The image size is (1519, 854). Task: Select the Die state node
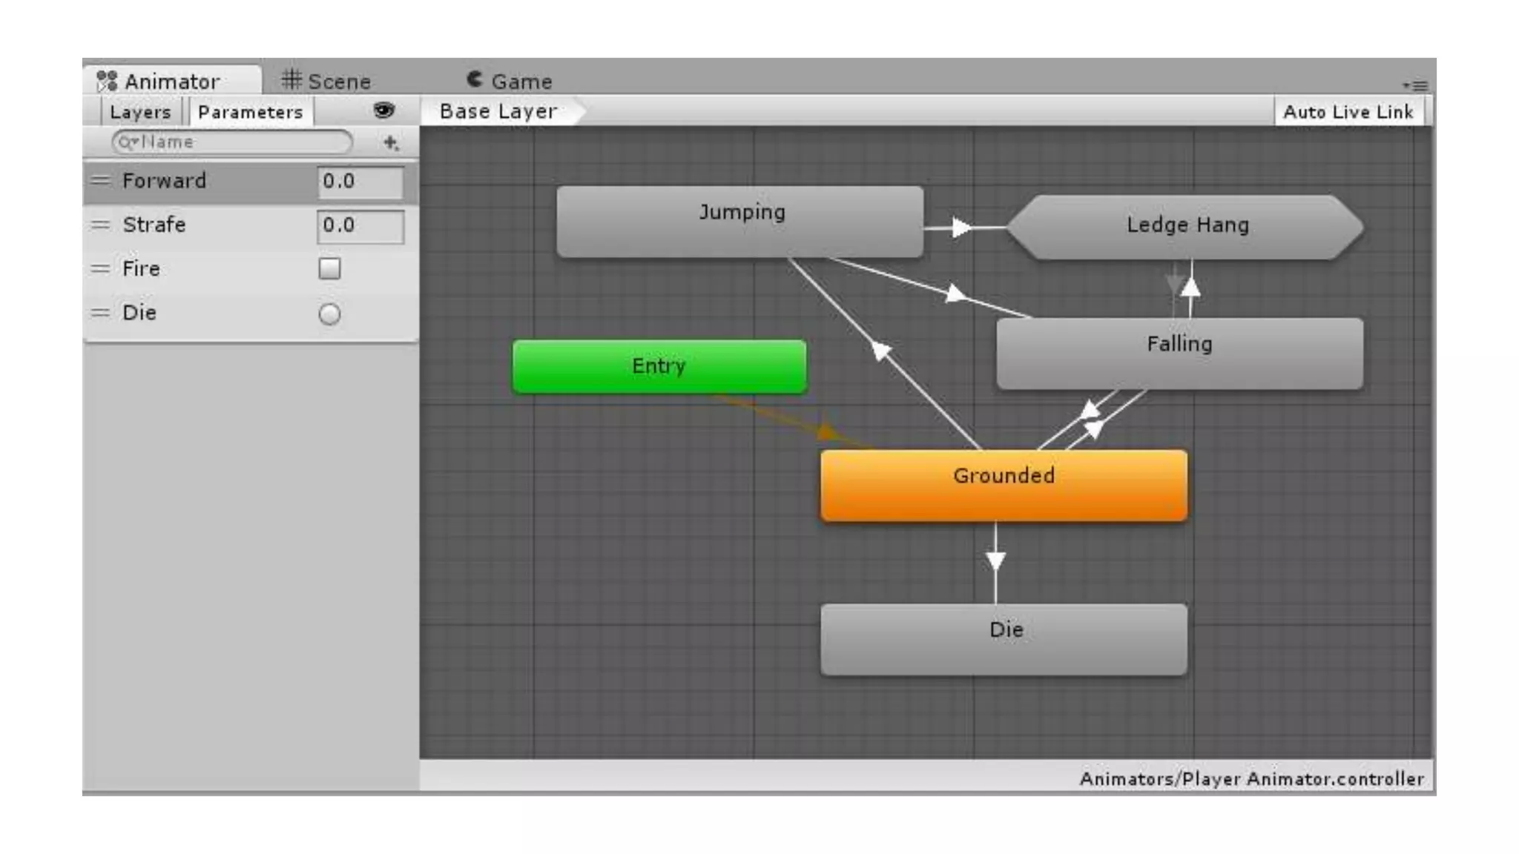pos(1004,640)
